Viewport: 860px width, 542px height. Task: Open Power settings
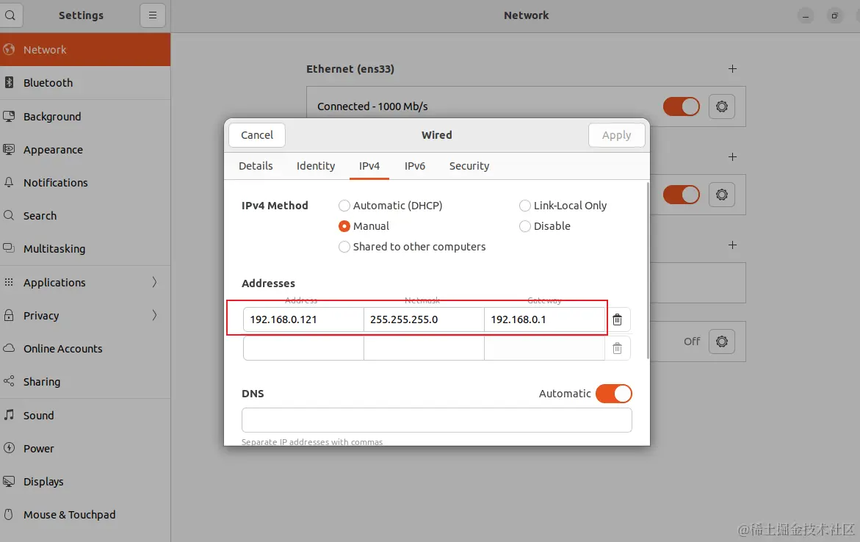click(85, 448)
